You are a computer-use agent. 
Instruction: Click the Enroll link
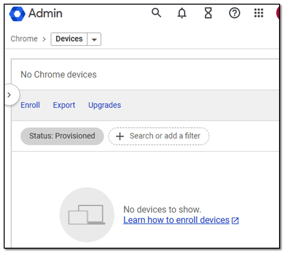point(30,105)
